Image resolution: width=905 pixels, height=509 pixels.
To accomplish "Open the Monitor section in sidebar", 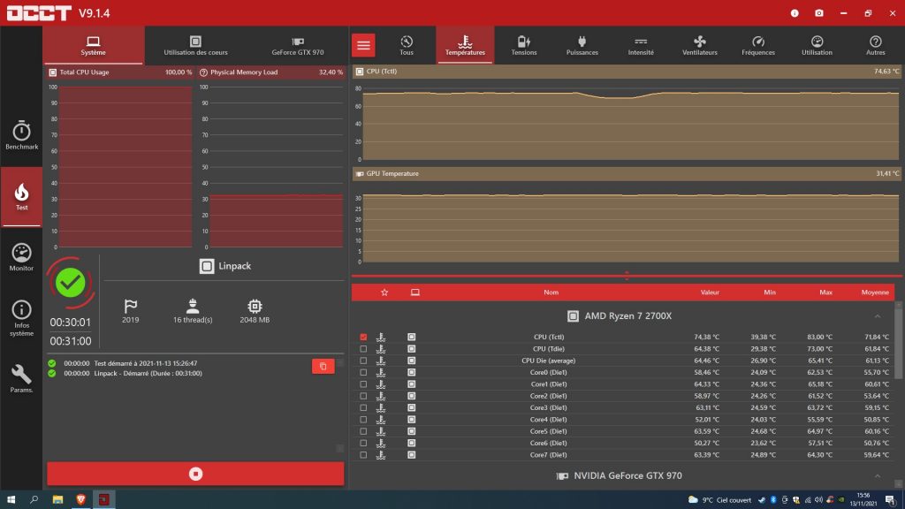I will tap(21, 257).
